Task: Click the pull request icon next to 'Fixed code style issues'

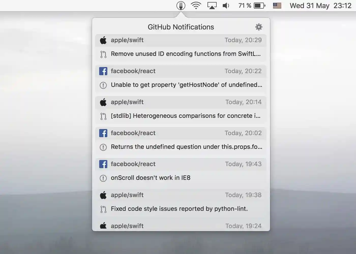Action: click(x=103, y=209)
